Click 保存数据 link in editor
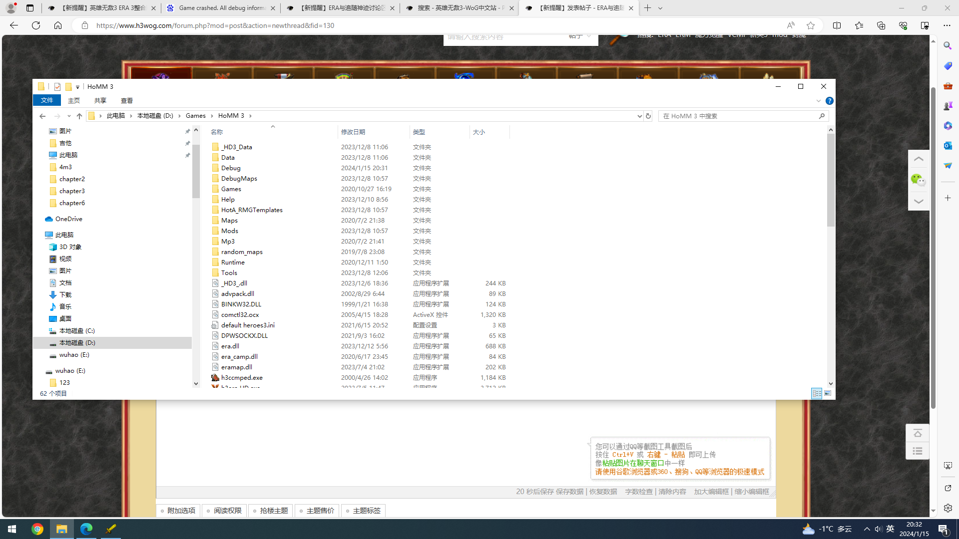The height and width of the screenshot is (539, 959). [569, 492]
